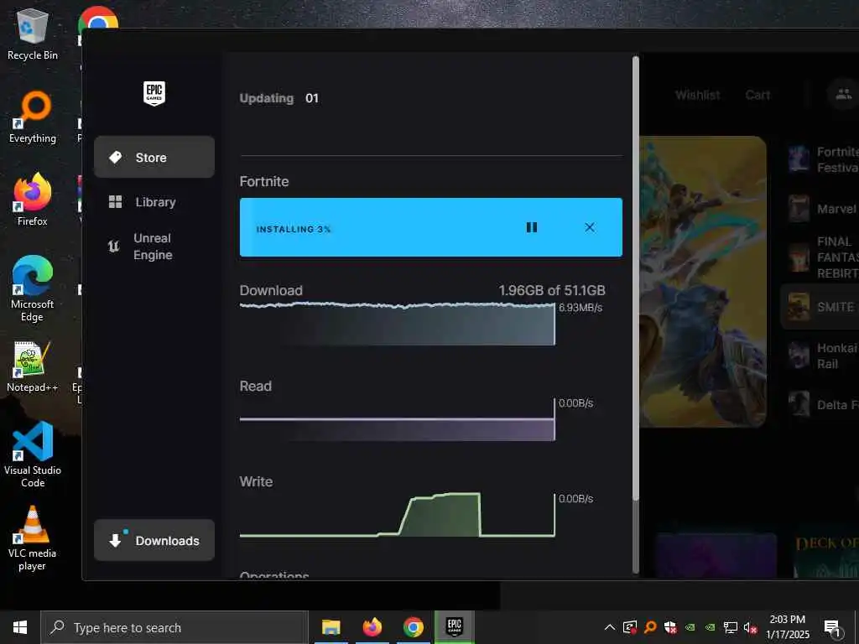This screenshot has width=859, height=644.
Task: Open File Explorer from the taskbar
Action: pyautogui.click(x=331, y=627)
